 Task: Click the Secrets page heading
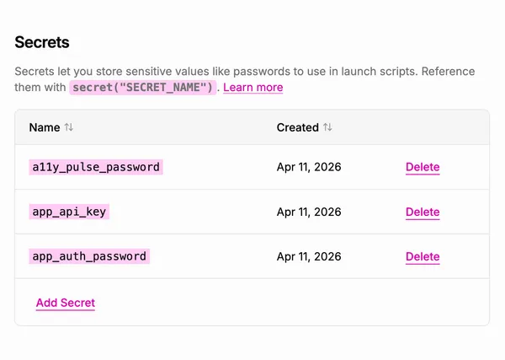point(42,42)
